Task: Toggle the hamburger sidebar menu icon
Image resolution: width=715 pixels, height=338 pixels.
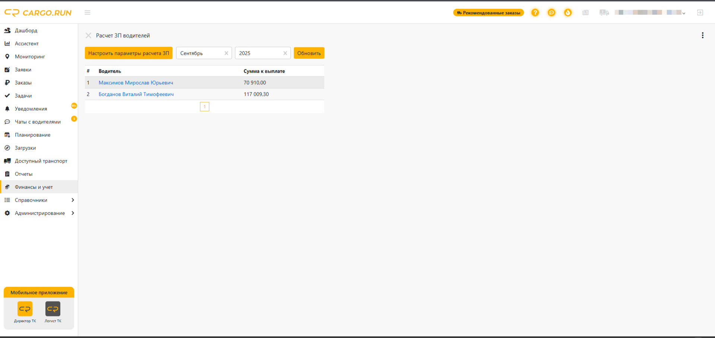Action: pyautogui.click(x=88, y=13)
